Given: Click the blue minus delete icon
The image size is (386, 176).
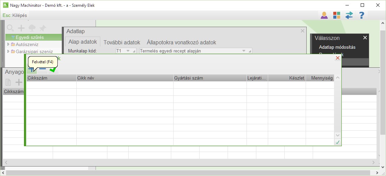Looking at the screenshot, I should [x=42, y=70].
